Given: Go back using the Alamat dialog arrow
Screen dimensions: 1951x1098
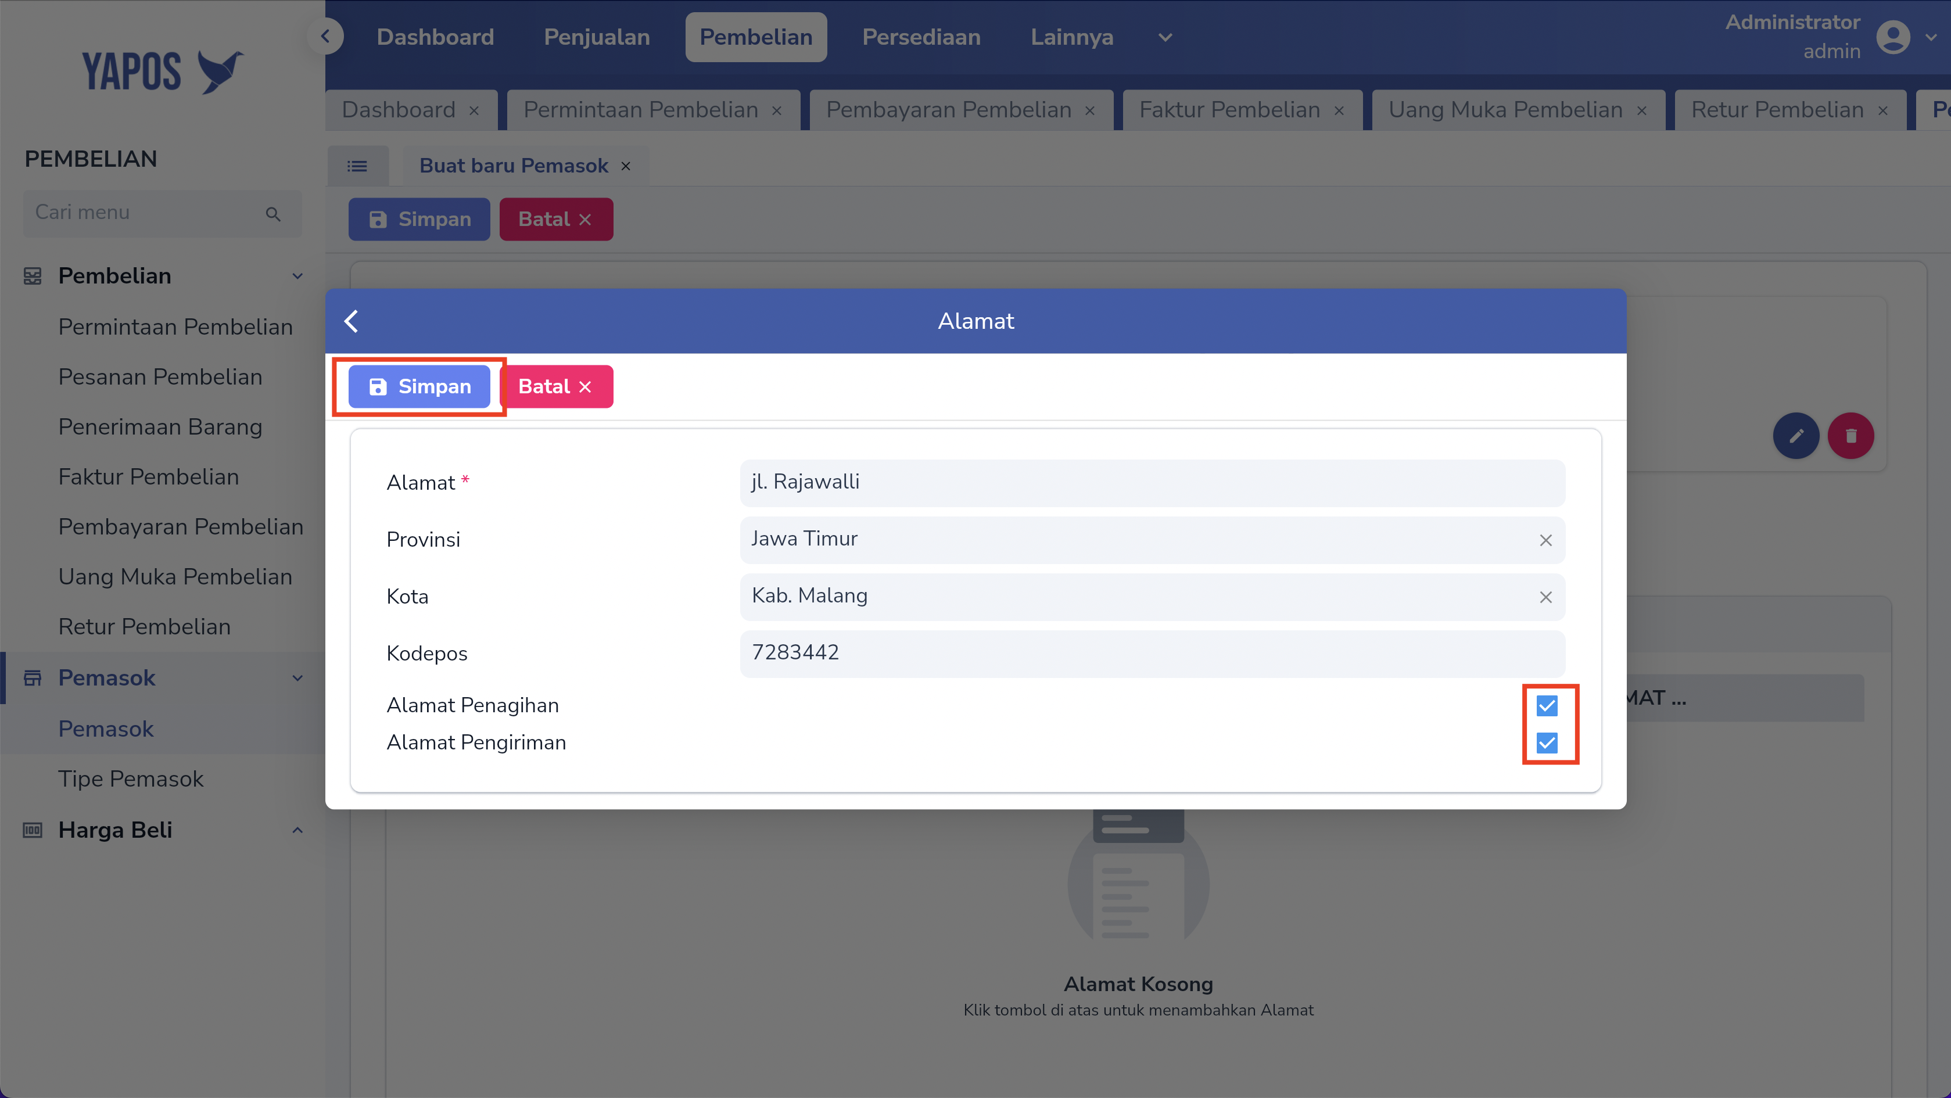Looking at the screenshot, I should (352, 321).
